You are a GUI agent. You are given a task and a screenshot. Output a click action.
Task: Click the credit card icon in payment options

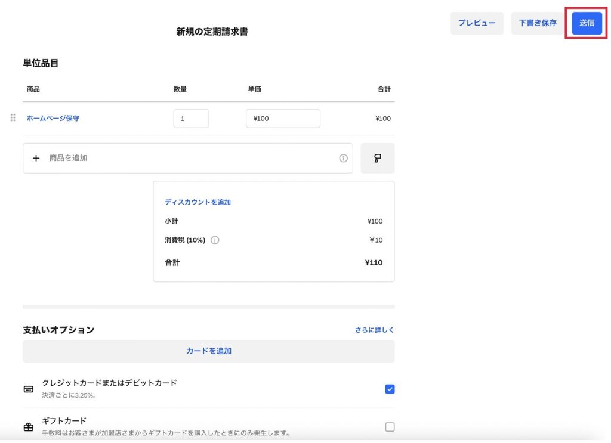point(29,389)
